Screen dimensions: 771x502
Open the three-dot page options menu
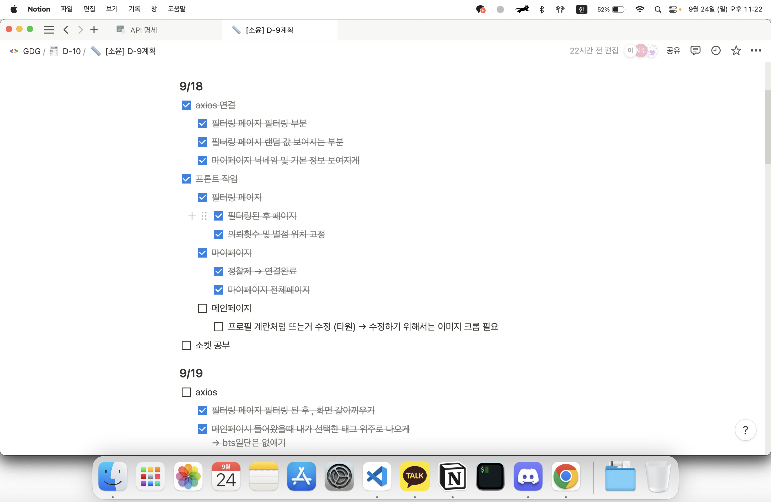tap(756, 51)
